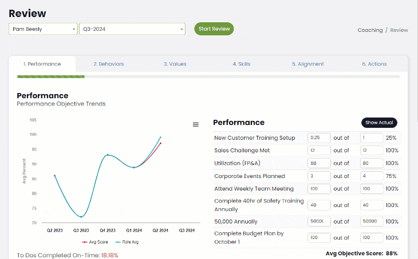The width and height of the screenshot is (418, 259).
Task: Open the Q3-2024 period dropdown
Action: [132, 29]
